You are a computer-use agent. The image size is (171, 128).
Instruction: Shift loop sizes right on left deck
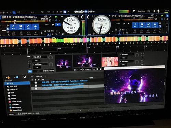[x=60, y=33]
